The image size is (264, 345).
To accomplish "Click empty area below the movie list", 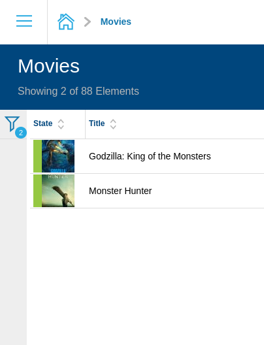I will (x=145, y=275).
